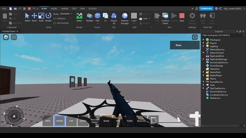This screenshot has width=246, height=138.
Task: Select the P2000 hotbar slot
Action: (x=130, y=121)
